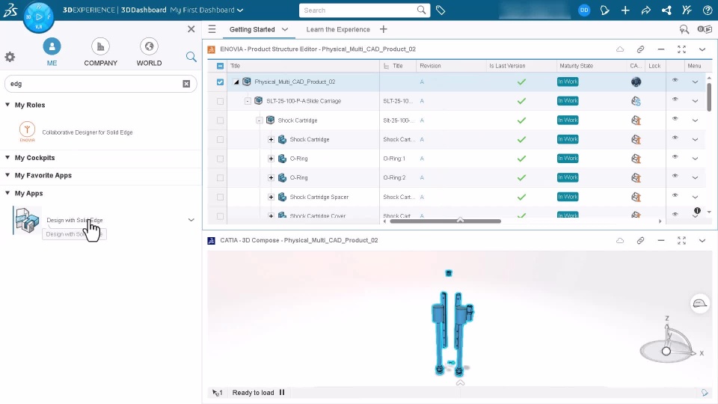Image resolution: width=718 pixels, height=404 pixels.
Task: Focus the top Search field
Action: click(364, 10)
